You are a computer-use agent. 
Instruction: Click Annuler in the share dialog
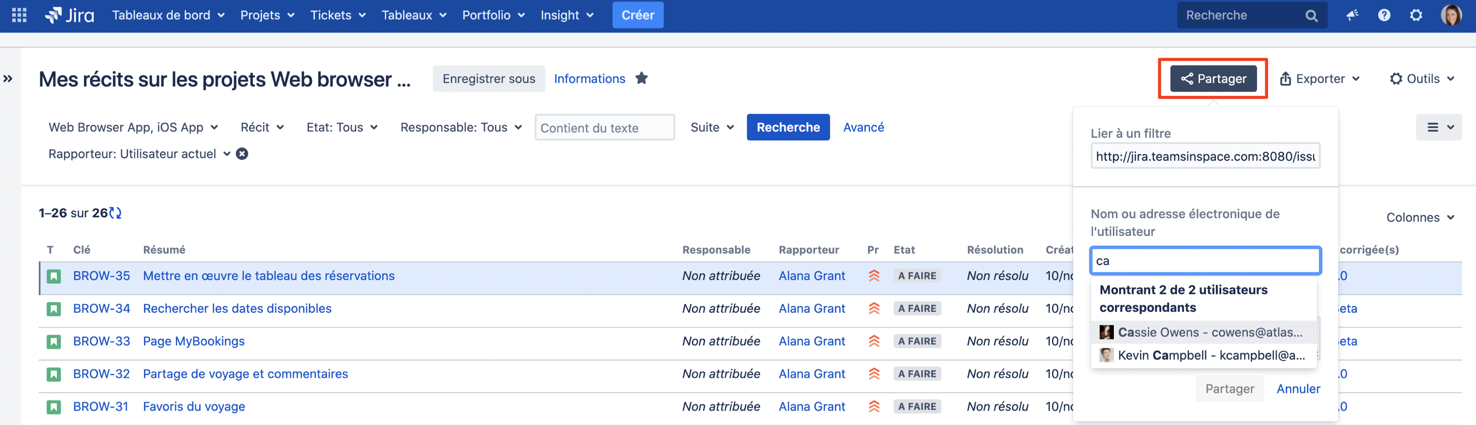pos(1298,389)
